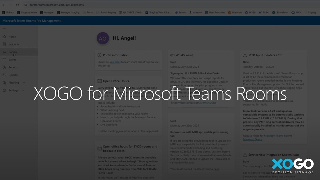Open the Portal bookmark
The height and width of the screenshot is (180, 320).
coord(88,12)
